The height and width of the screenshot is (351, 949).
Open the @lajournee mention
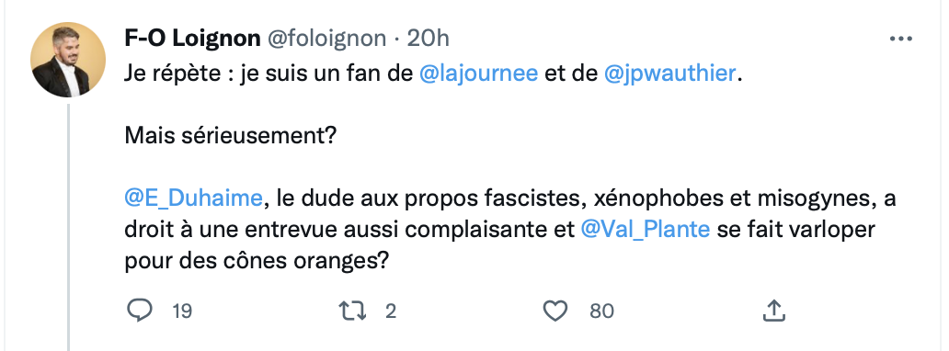pyautogui.click(x=478, y=74)
